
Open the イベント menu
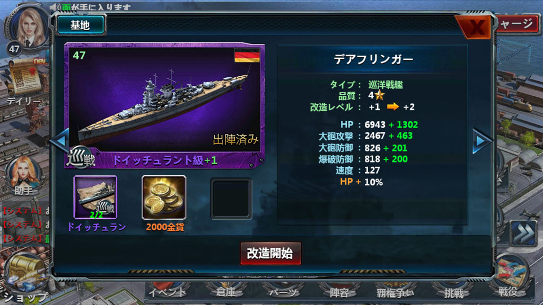(x=168, y=292)
